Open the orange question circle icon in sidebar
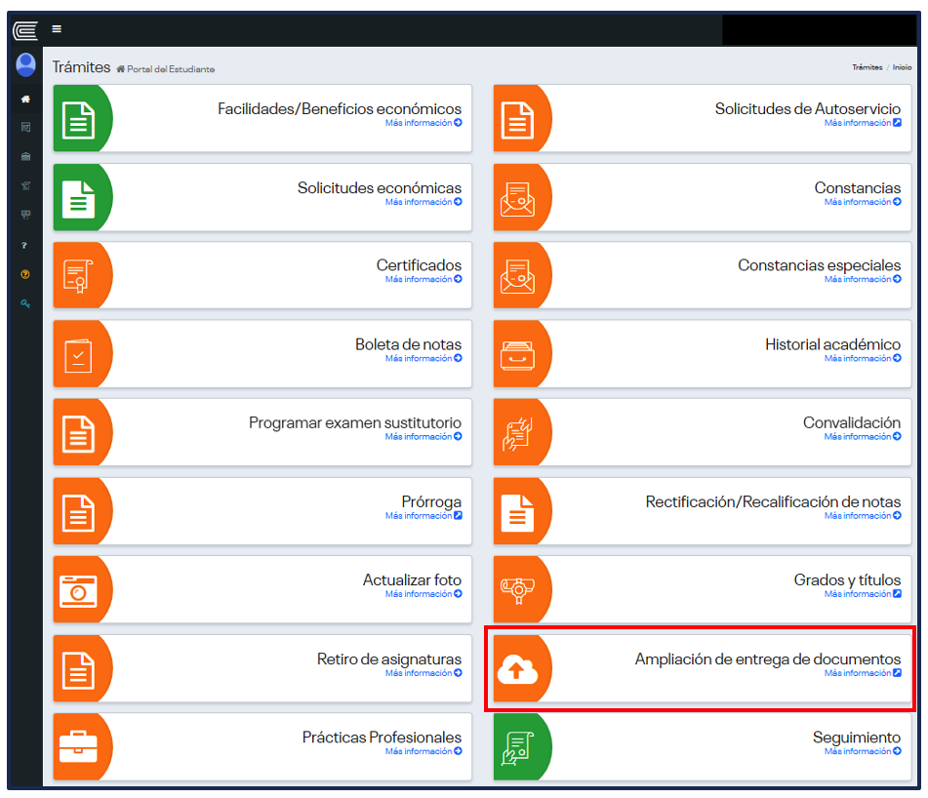Viewport: 928px width, 798px height. pos(25,274)
